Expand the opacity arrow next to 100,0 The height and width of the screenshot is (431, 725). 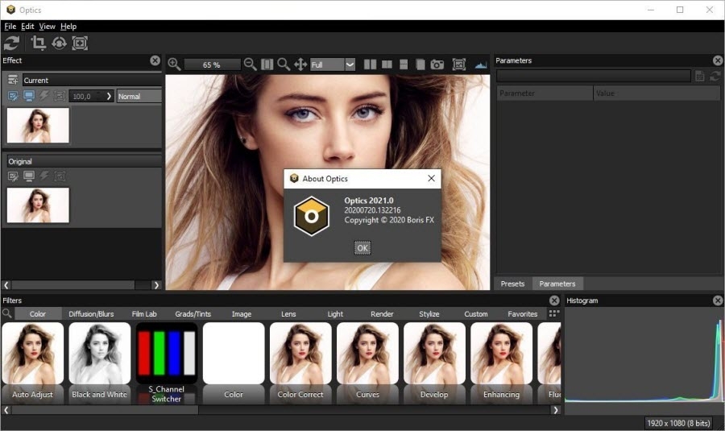coord(110,96)
